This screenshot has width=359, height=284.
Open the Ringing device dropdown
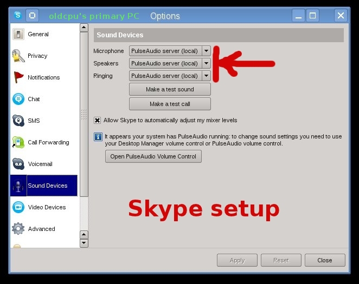coord(170,76)
